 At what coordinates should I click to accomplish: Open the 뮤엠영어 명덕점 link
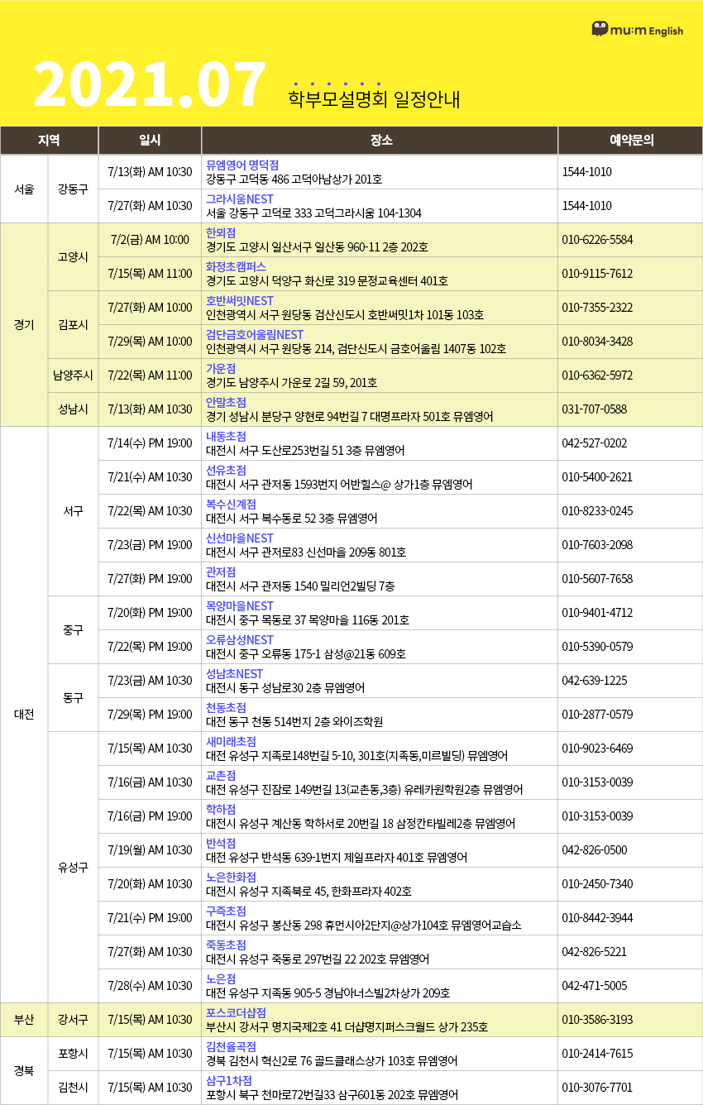pyautogui.click(x=242, y=165)
